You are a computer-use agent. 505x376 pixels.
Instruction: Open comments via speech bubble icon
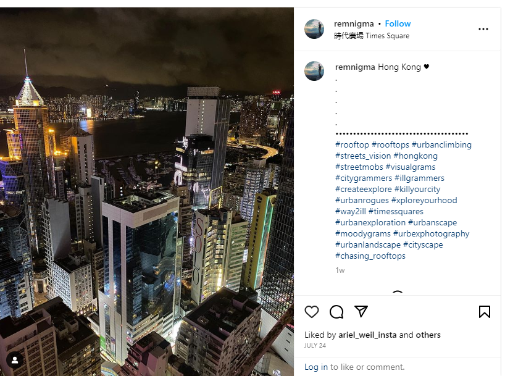coord(336,312)
